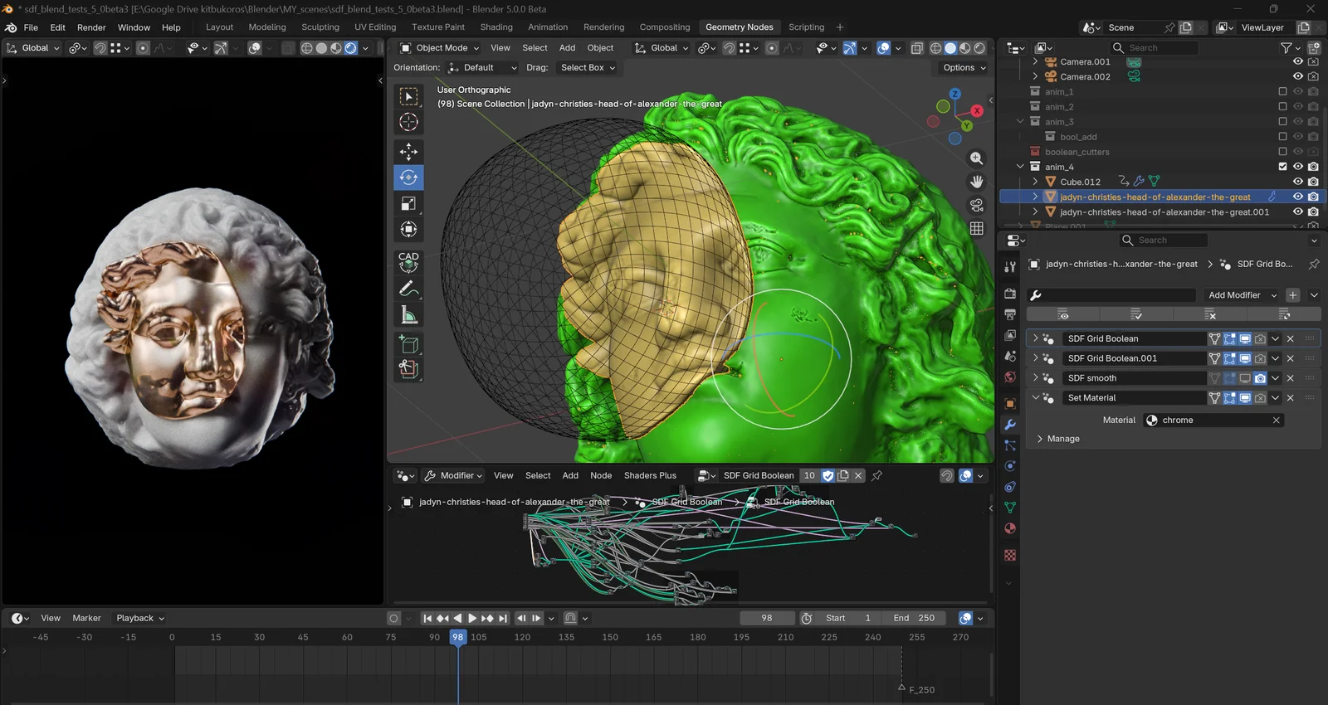Switch to the Shading workspace tab
This screenshot has width=1328, height=705.
click(496, 27)
